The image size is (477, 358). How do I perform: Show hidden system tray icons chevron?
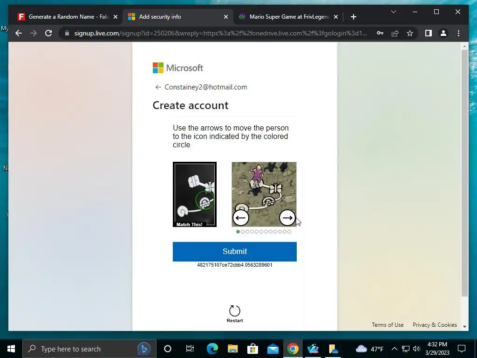[x=394, y=349]
